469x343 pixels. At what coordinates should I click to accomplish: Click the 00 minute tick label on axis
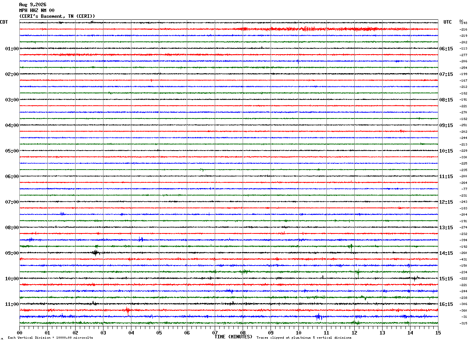click(x=19, y=333)
